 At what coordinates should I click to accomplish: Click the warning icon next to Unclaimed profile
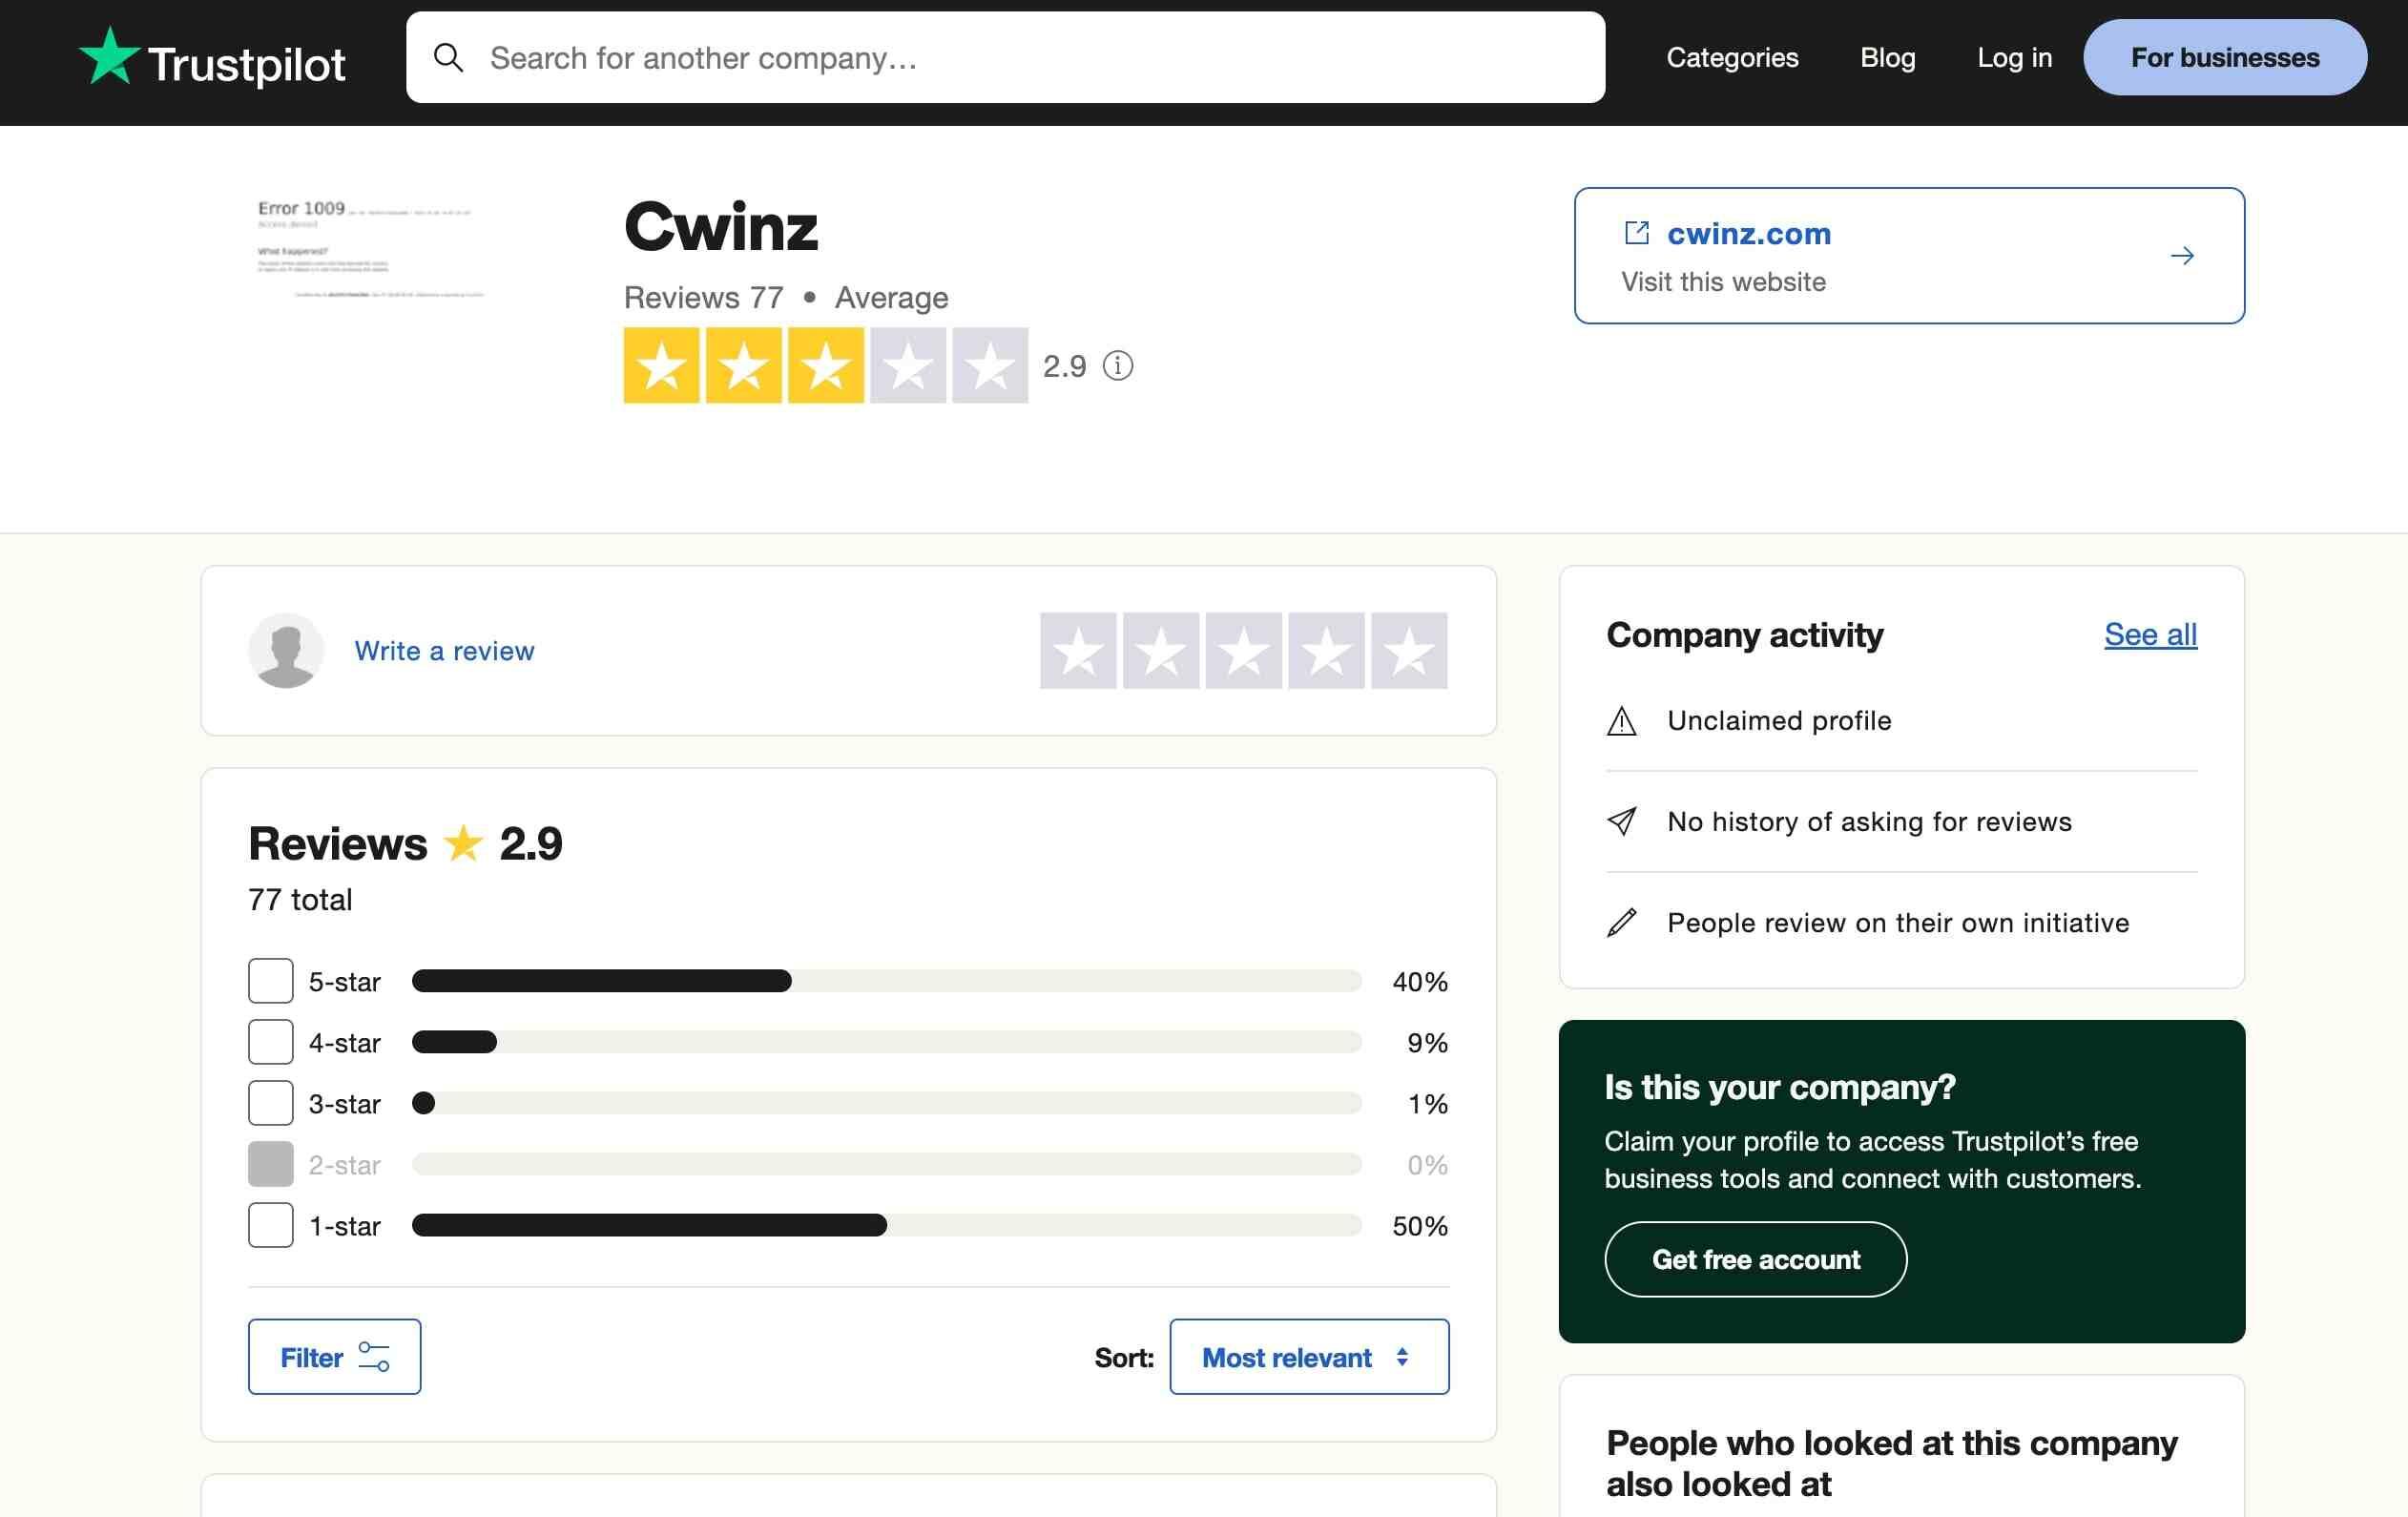[1621, 721]
